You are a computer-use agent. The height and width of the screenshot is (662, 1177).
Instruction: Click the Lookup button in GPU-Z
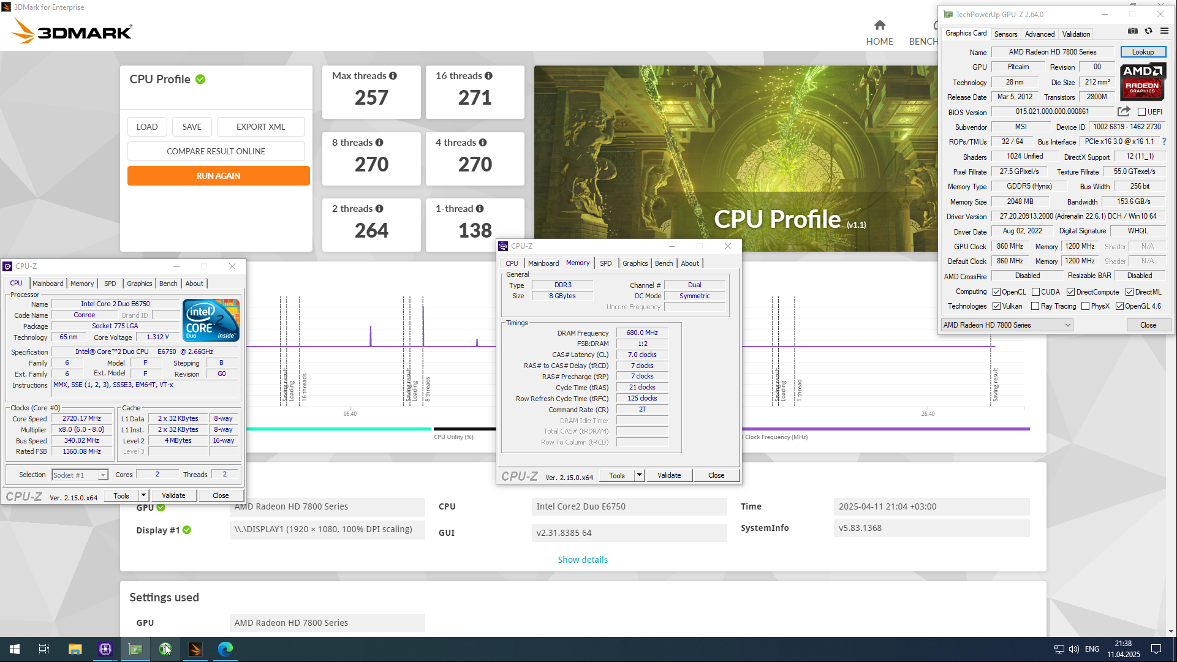point(1143,52)
